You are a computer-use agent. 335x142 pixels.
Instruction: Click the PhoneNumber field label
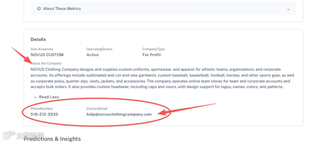tap(42, 109)
